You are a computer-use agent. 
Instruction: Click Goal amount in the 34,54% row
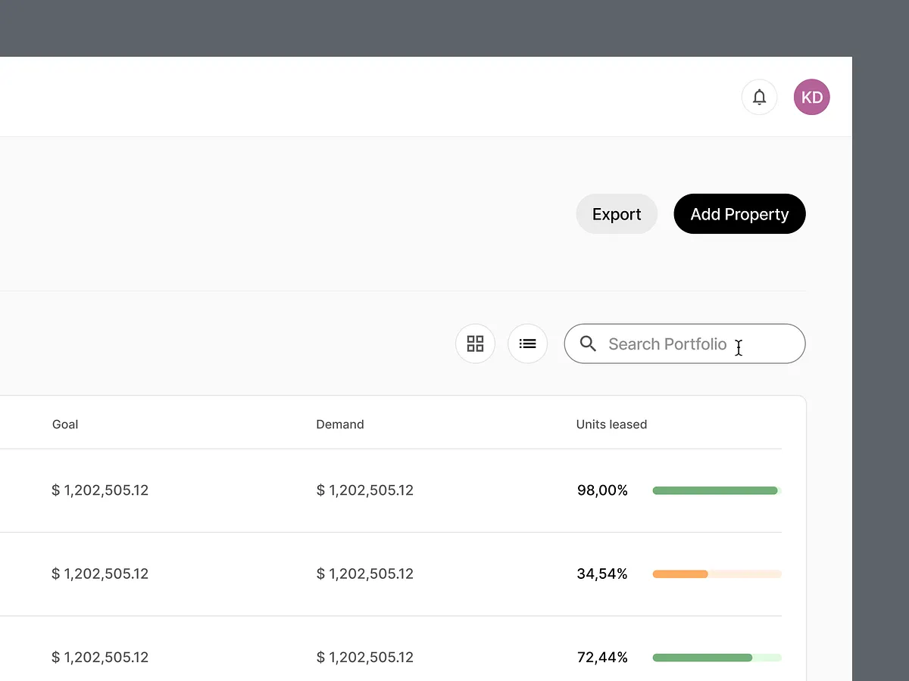pyautogui.click(x=100, y=574)
